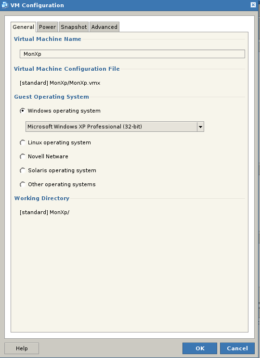Click the Cancel button
This screenshot has height=358, width=260.
coord(237,348)
